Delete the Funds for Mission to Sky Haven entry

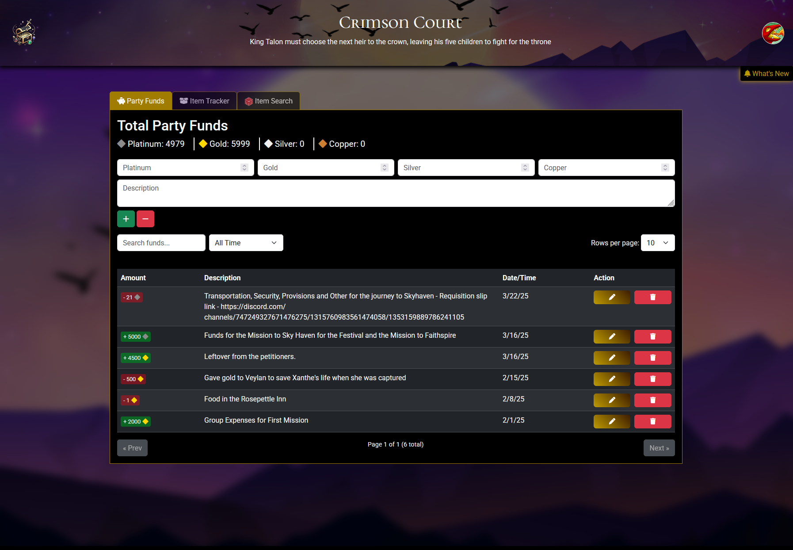[652, 336]
